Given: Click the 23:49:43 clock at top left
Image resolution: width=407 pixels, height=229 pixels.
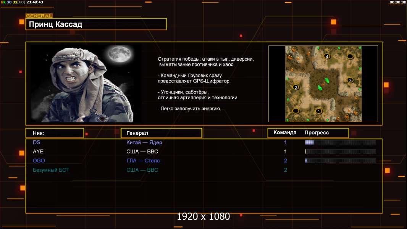Looking at the screenshot, I should 35,2.
